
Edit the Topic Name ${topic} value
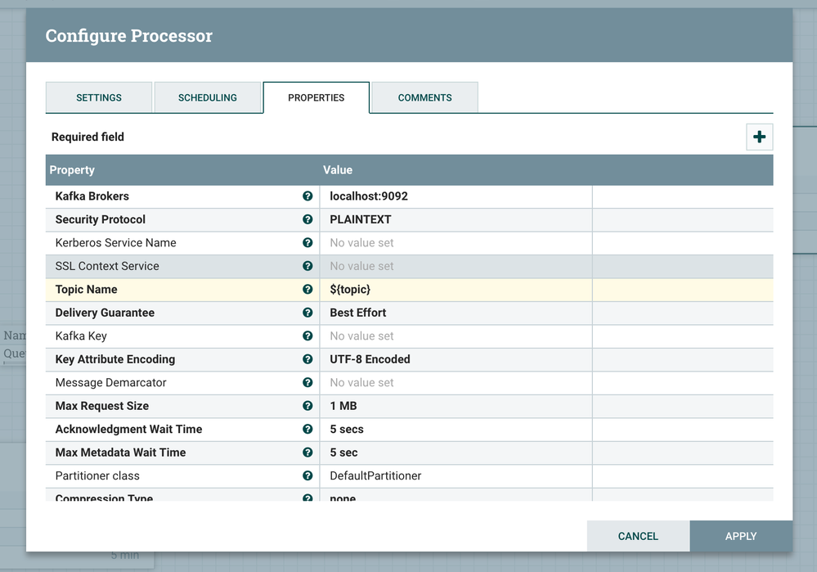pyautogui.click(x=455, y=290)
